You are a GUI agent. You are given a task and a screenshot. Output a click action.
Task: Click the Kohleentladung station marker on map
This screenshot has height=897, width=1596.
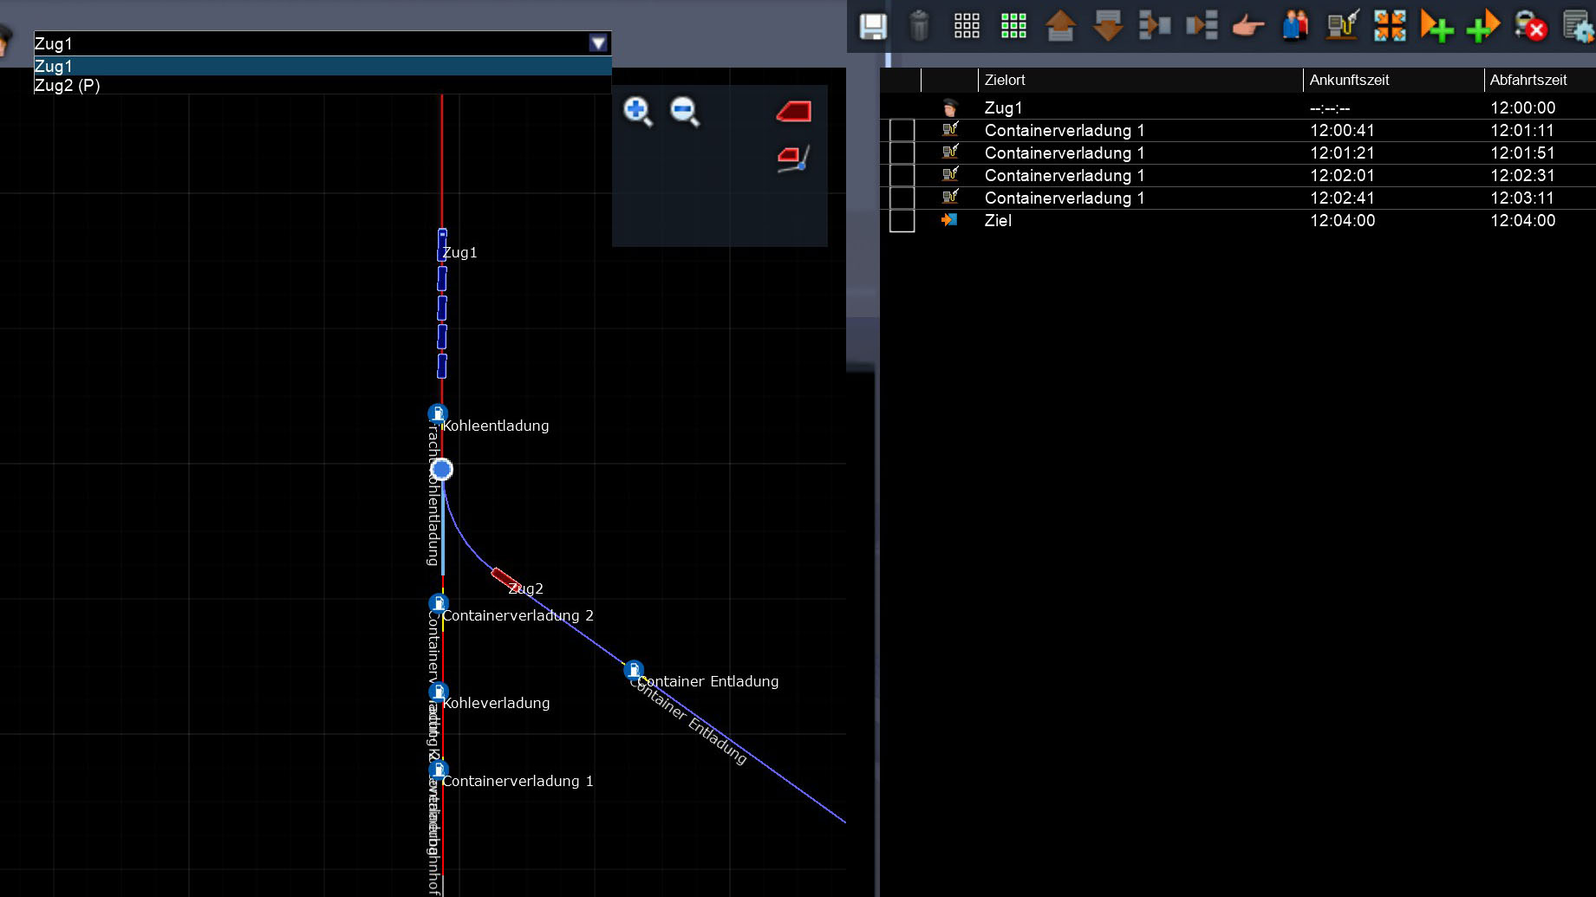438,413
